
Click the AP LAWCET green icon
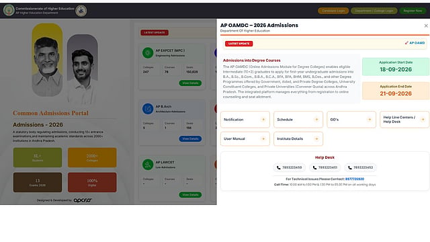tap(148, 165)
